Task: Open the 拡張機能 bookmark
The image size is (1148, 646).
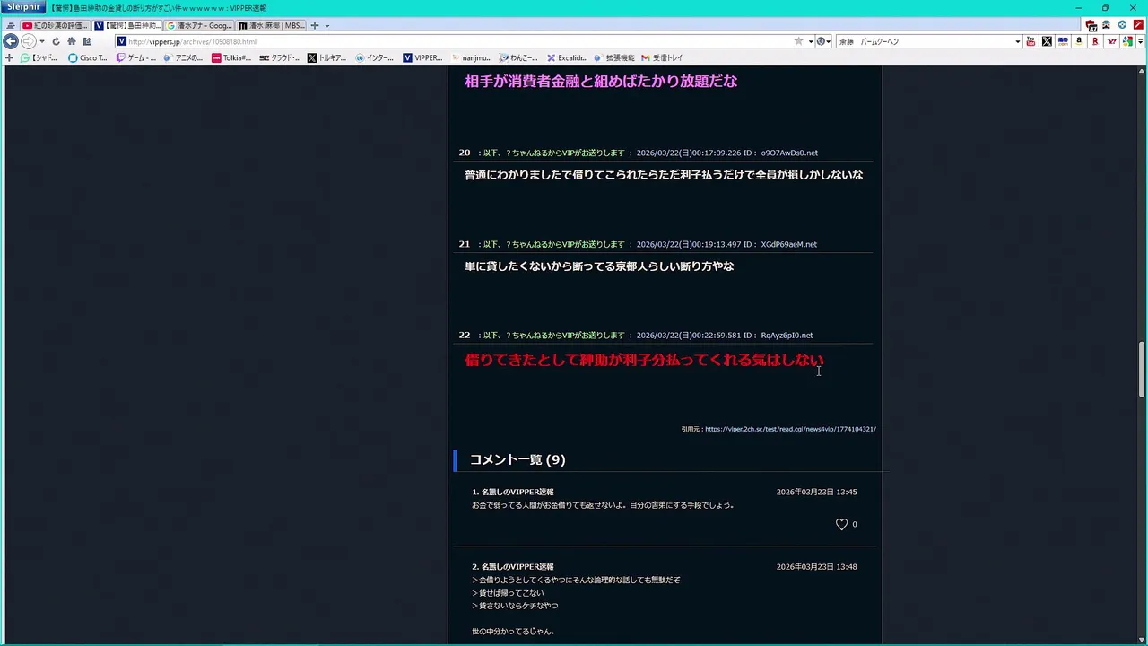Action: (x=614, y=57)
